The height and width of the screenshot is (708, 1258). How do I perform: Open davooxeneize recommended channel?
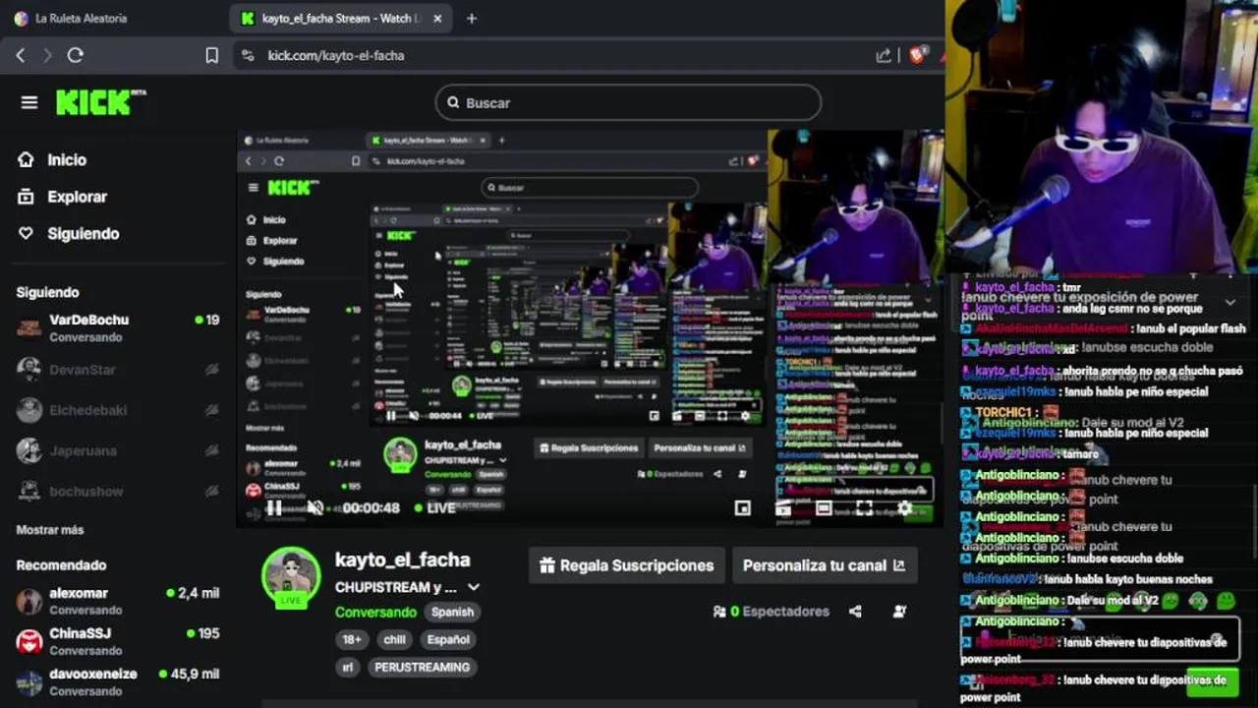click(118, 682)
